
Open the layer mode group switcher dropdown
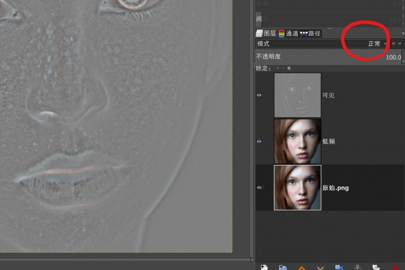[396, 44]
